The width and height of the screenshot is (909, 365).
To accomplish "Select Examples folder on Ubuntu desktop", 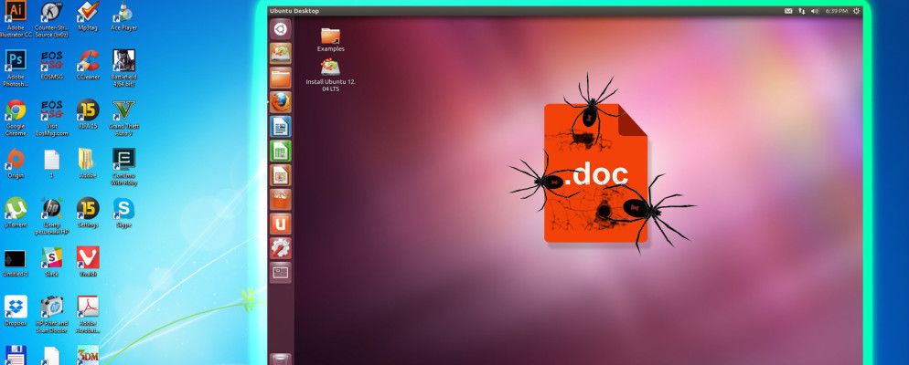I will [x=330, y=39].
